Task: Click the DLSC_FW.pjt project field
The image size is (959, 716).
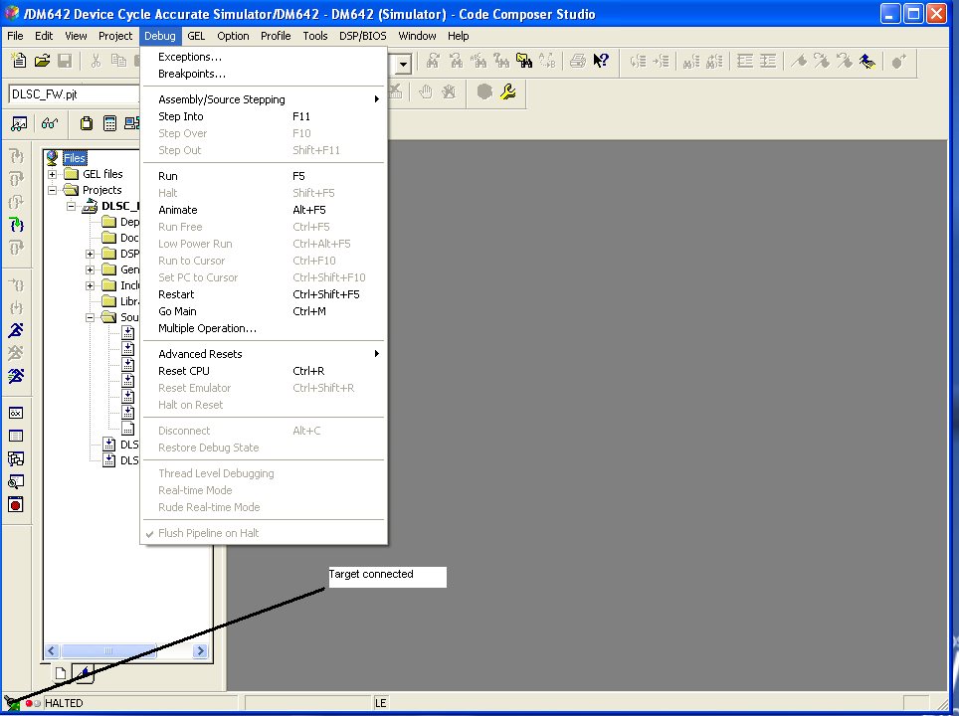Action: click(x=74, y=94)
